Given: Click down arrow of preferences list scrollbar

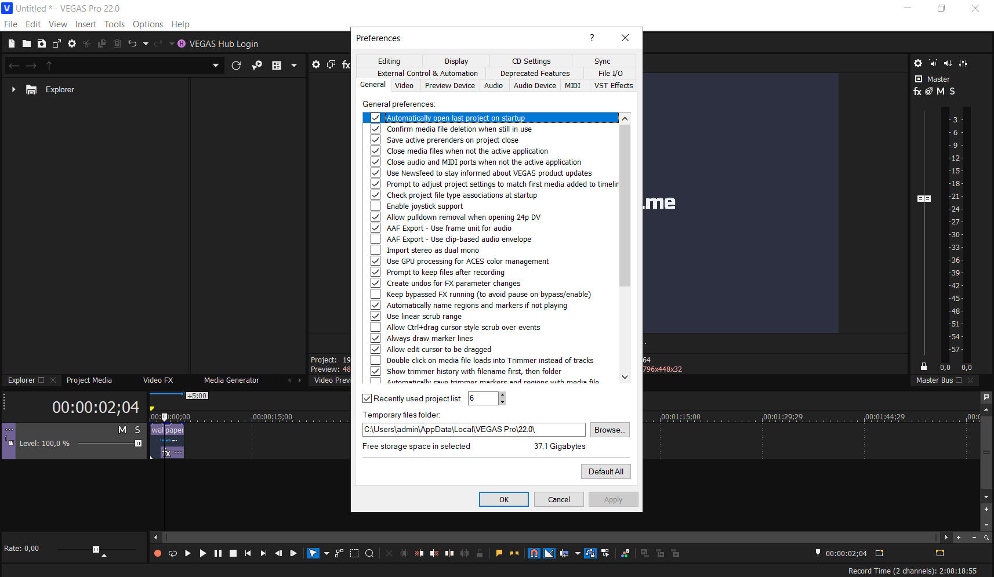Looking at the screenshot, I should pos(625,377).
